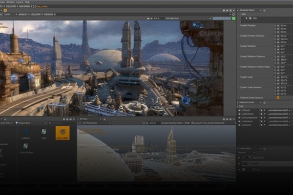The width and height of the screenshot is (293, 195).
Task: Open the Local dropdown in the path bar
Action: pyautogui.click(x=10, y=14)
